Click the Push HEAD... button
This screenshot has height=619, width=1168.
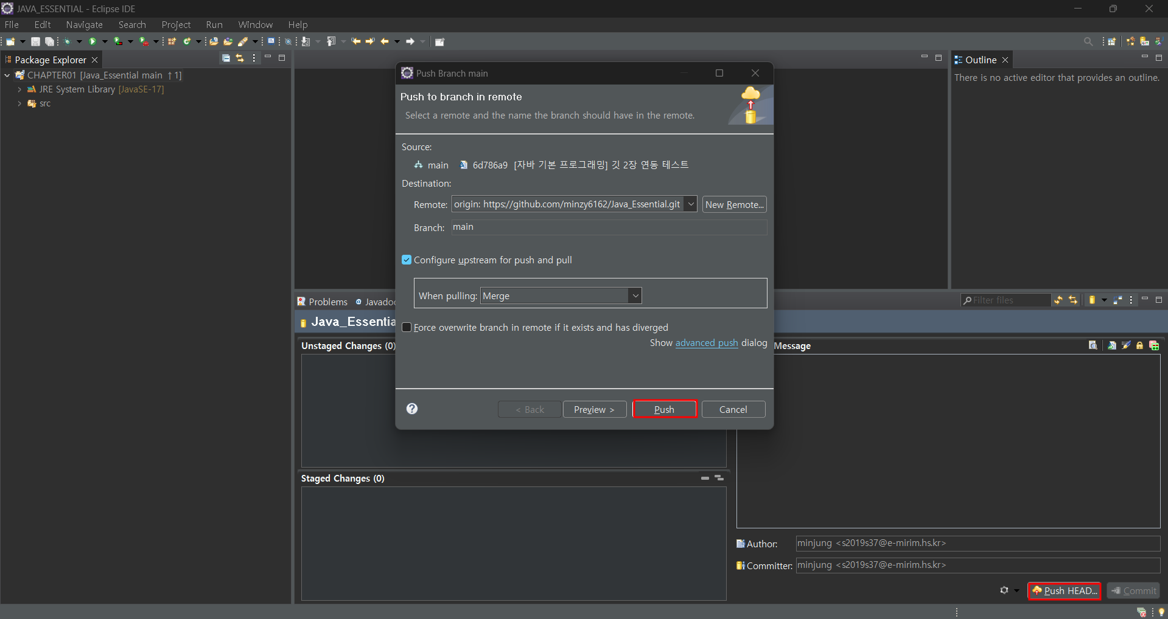point(1065,590)
